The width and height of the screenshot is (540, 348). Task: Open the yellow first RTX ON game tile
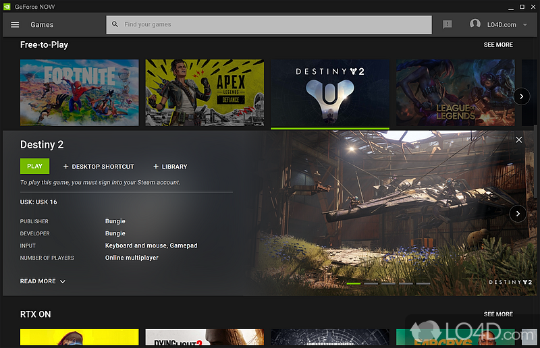[80, 337]
